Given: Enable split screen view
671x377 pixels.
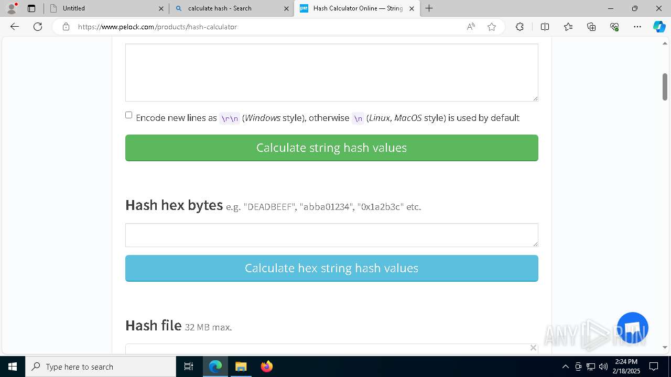Looking at the screenshot, I should pyautogui.click(x=545, y=27).
